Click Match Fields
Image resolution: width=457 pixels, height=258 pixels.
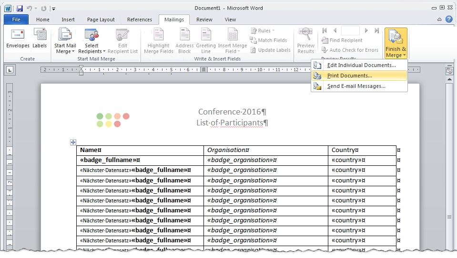pyautogui.click(x=268, y=40)
